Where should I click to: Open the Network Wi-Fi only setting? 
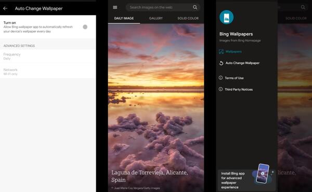point(48,72)
